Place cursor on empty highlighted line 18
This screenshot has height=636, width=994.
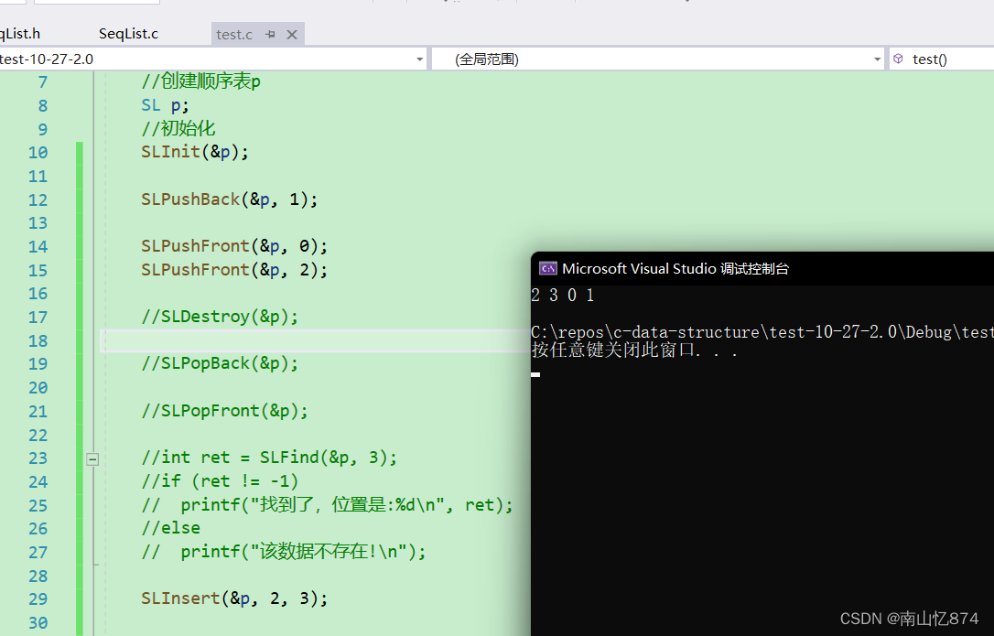coord(315,341)
